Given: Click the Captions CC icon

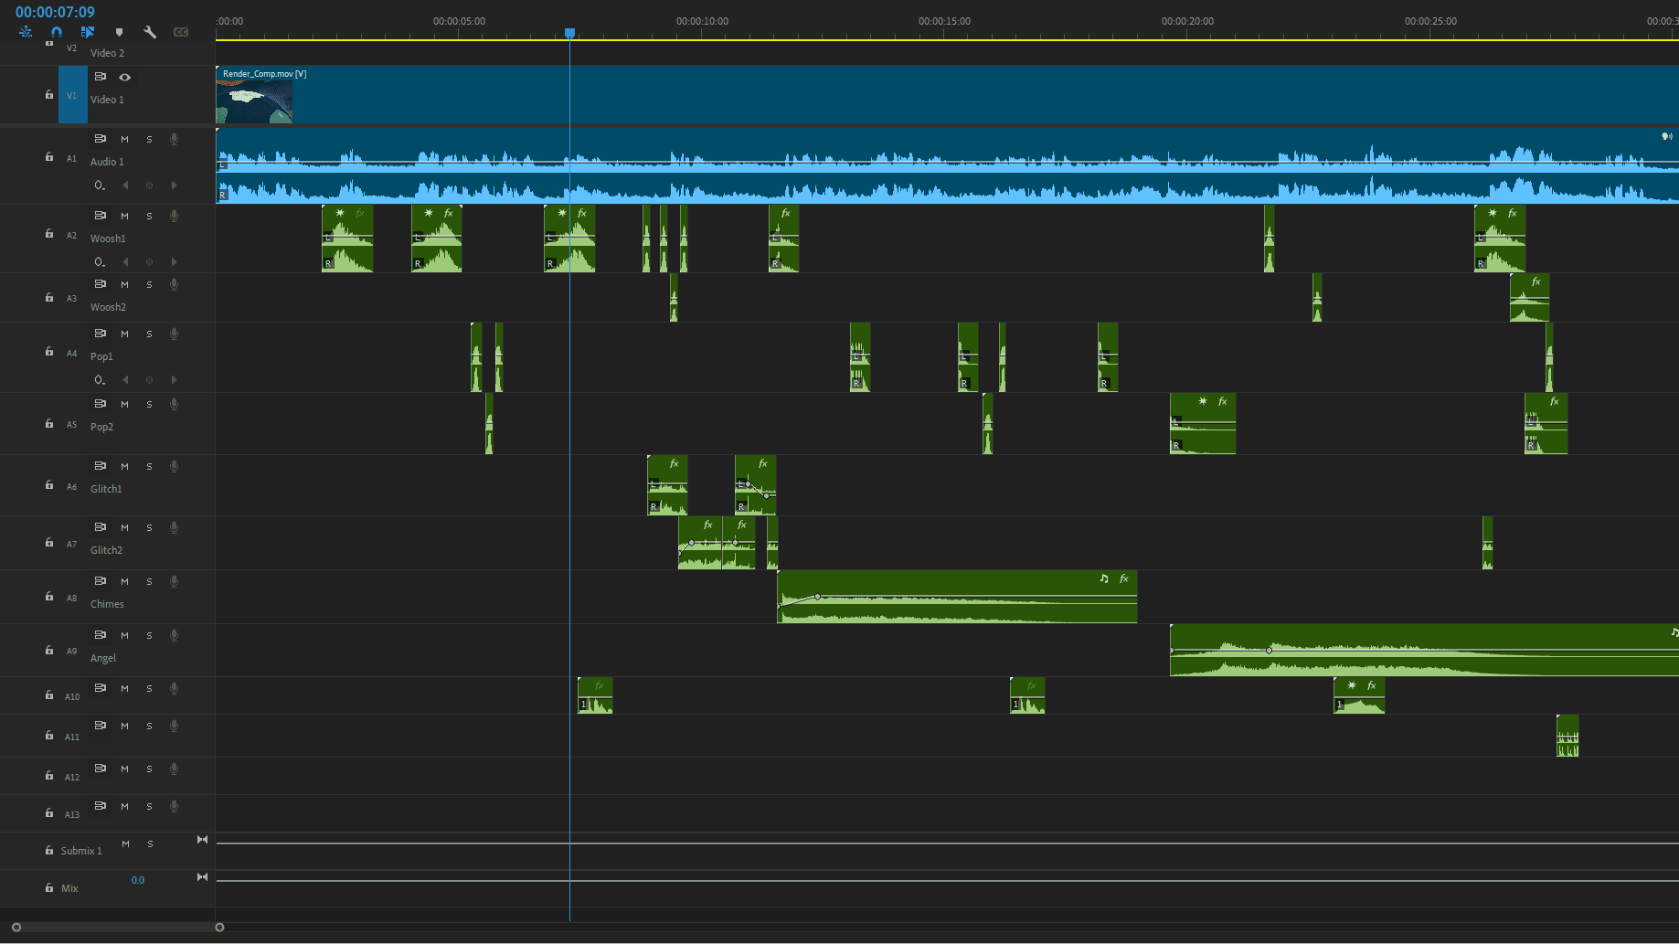Looking at the screenshot, I should click(x=181, y=32).
